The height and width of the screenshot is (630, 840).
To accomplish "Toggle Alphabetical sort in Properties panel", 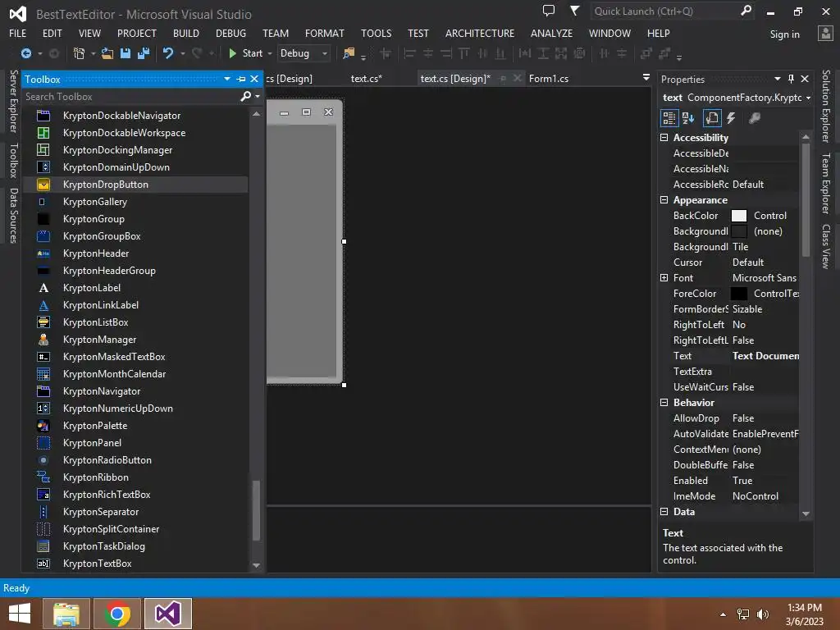I will [688, 118].
